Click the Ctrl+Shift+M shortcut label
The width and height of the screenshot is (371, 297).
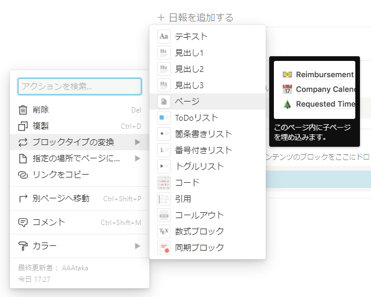pyautogui.click(x=121, y=223)
